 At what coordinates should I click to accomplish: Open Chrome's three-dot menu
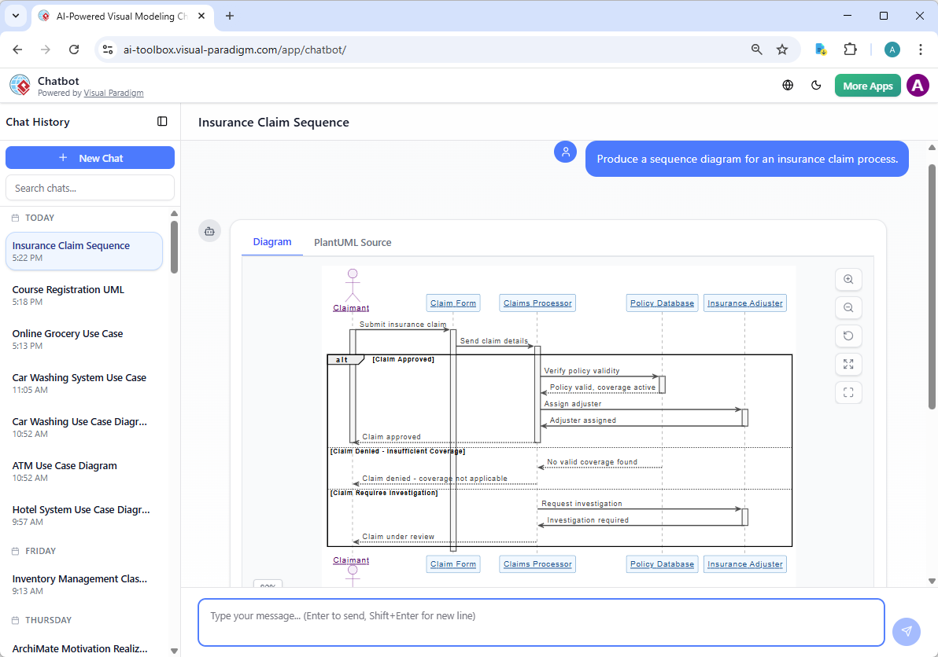pos(921,49)
